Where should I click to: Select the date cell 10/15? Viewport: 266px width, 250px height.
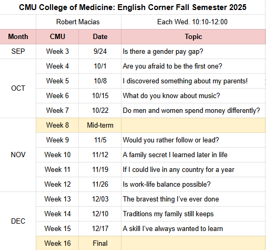[100, 95]
